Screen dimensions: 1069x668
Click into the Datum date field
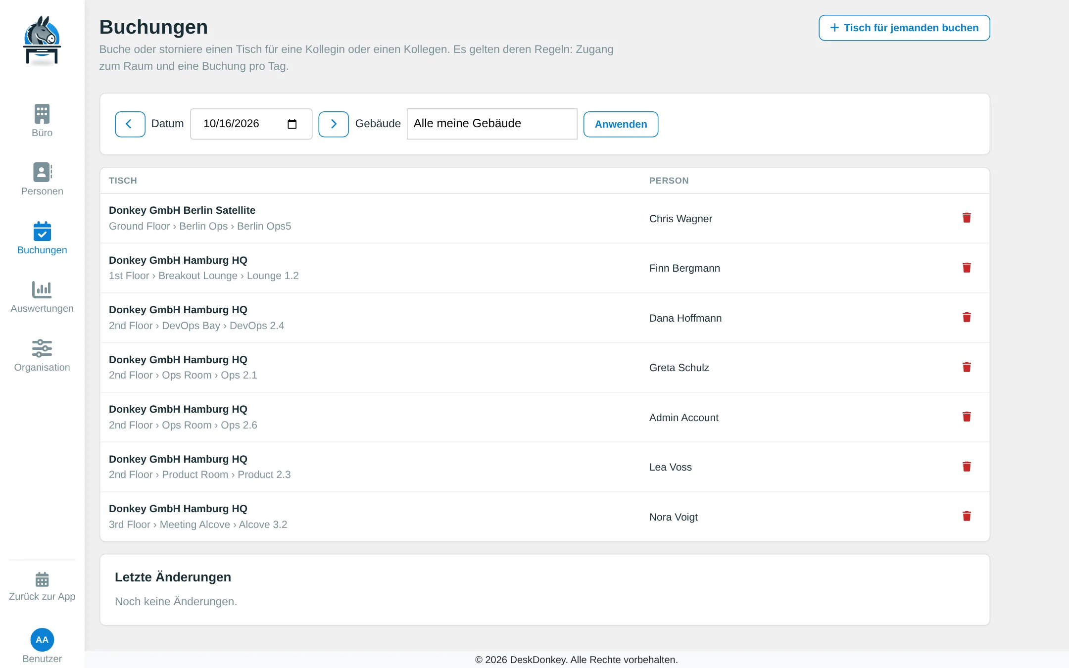[251, 124]
